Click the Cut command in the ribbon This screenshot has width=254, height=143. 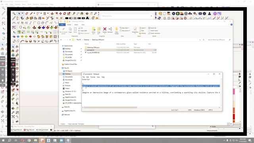pos(81,28)
